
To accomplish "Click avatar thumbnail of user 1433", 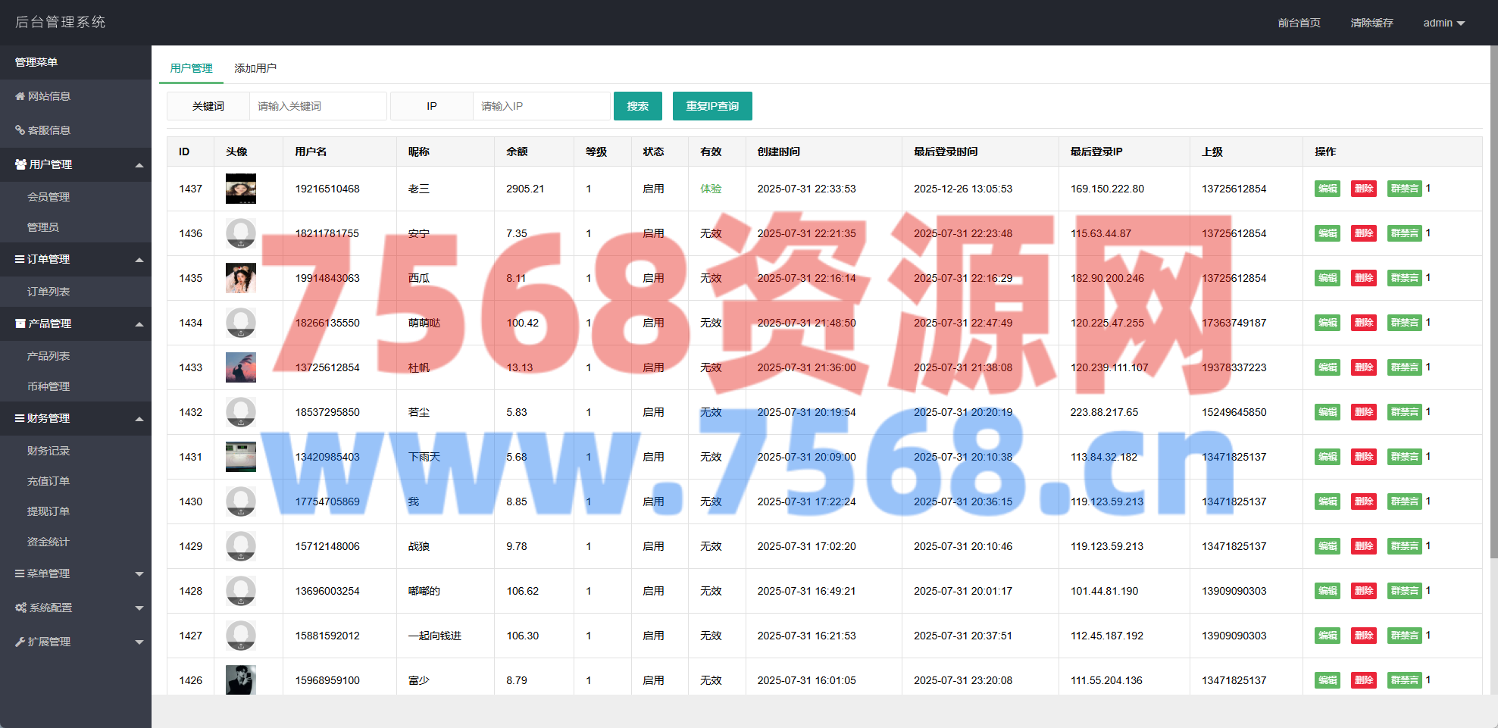I will click(x=240, y=367).
